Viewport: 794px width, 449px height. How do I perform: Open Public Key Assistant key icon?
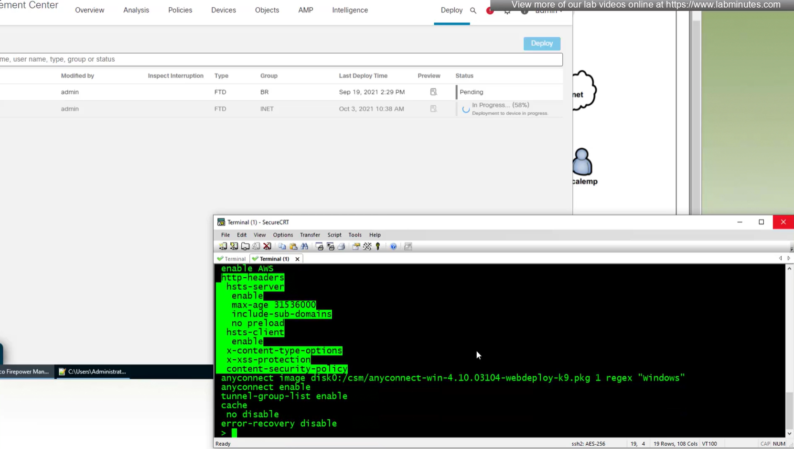378,246
